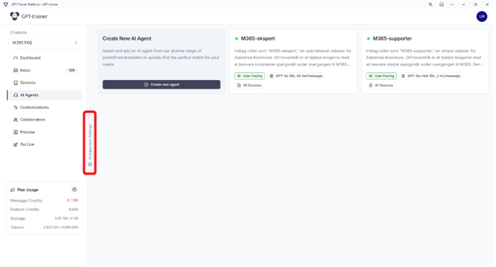Open the Go Live page
Image resolution: width=496 pixels, height=267 pixels.
pyautogui.click(x=44, y=144)
